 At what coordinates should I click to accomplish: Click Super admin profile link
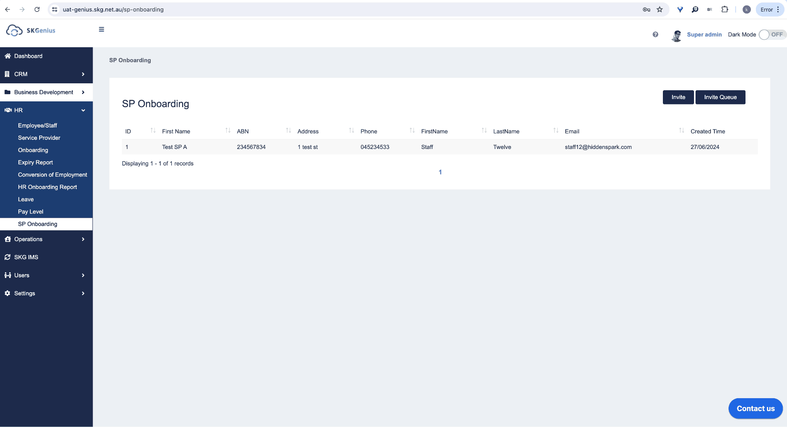coord(704,34)
